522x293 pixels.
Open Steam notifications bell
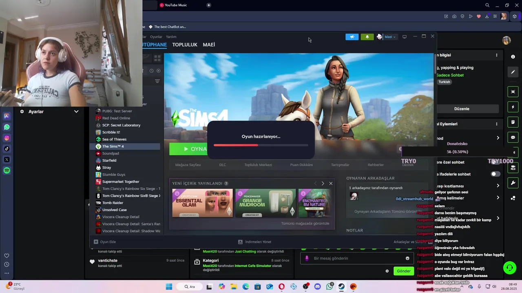click(x=367, y=37)
